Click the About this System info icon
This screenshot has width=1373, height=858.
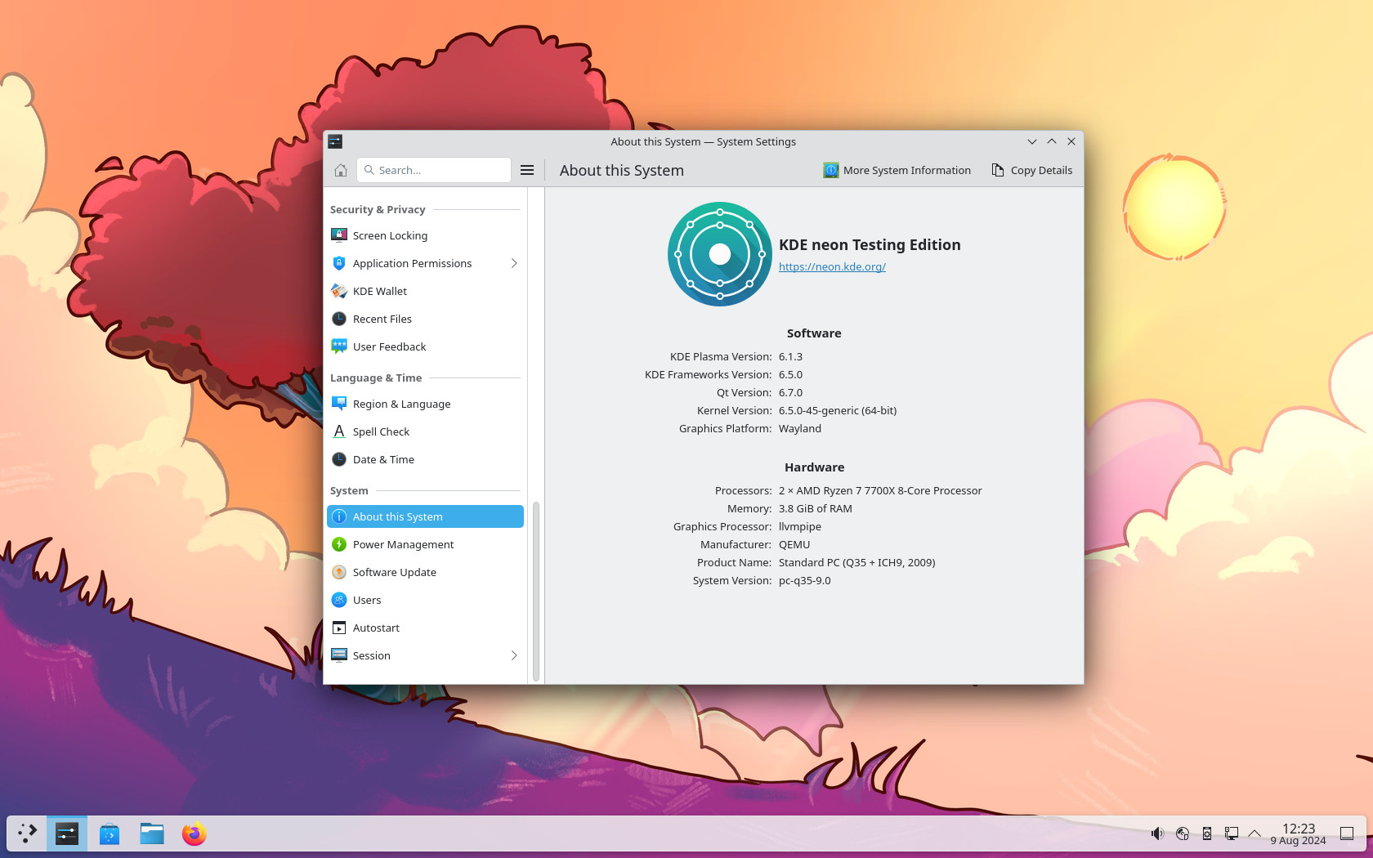click(x=339, y=516)
